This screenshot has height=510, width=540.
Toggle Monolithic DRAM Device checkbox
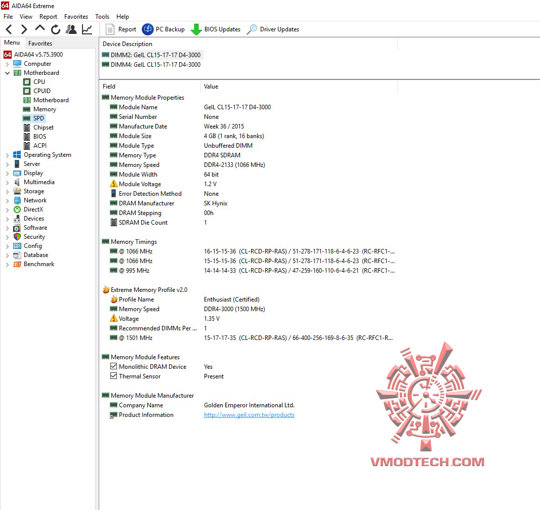click(x=114, y=366)
